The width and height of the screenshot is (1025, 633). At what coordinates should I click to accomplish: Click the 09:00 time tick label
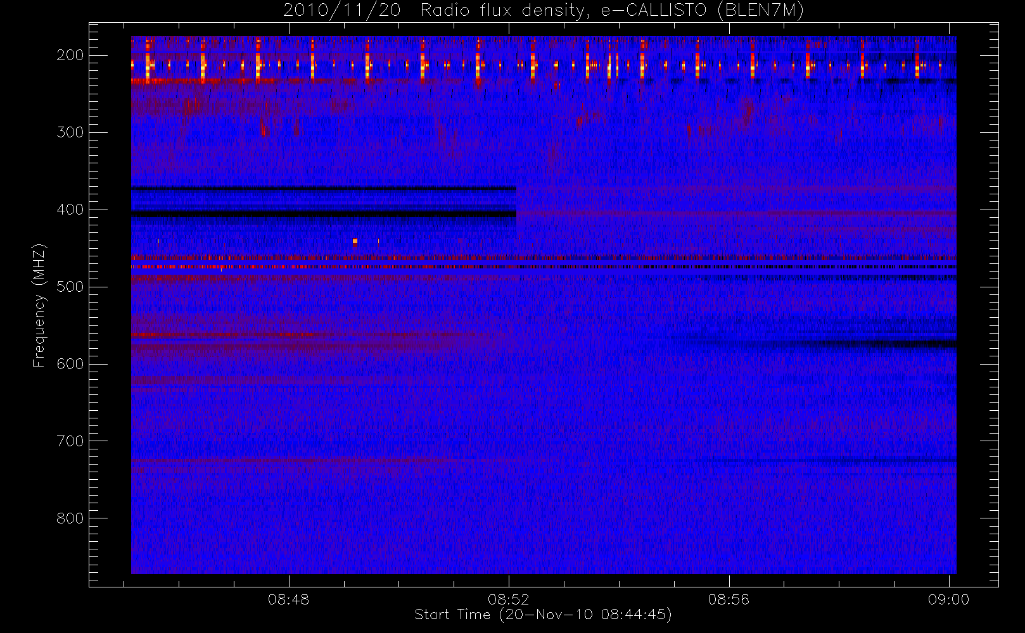(948, 599)
